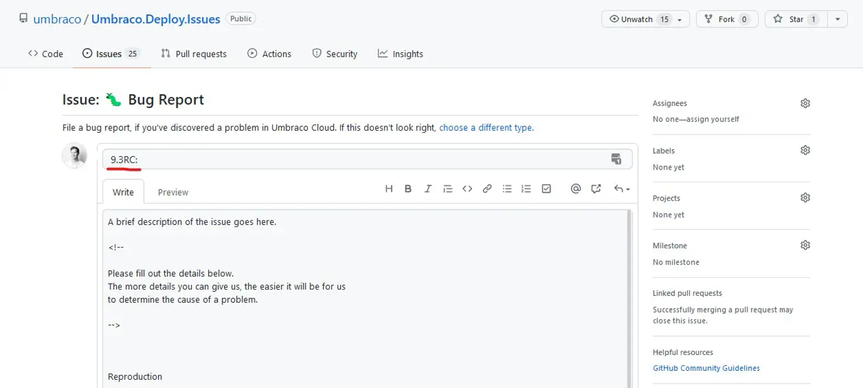The height and width of the screenshot is (388, 863).
Task: Insert a hyperlink into the description
Action: coord(487,188)
